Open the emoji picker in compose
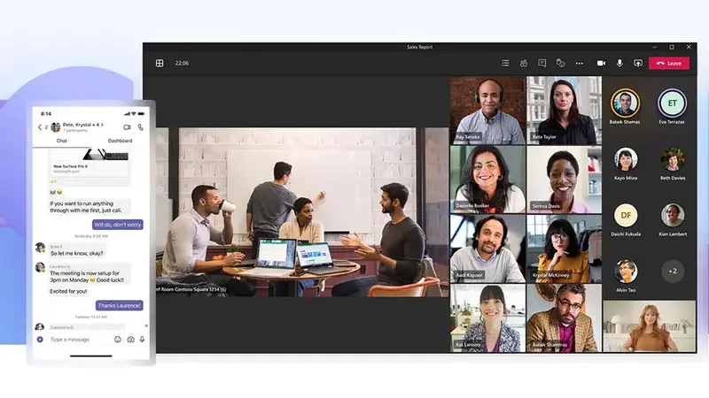The image size is (709, 398). tap(118, 340)
